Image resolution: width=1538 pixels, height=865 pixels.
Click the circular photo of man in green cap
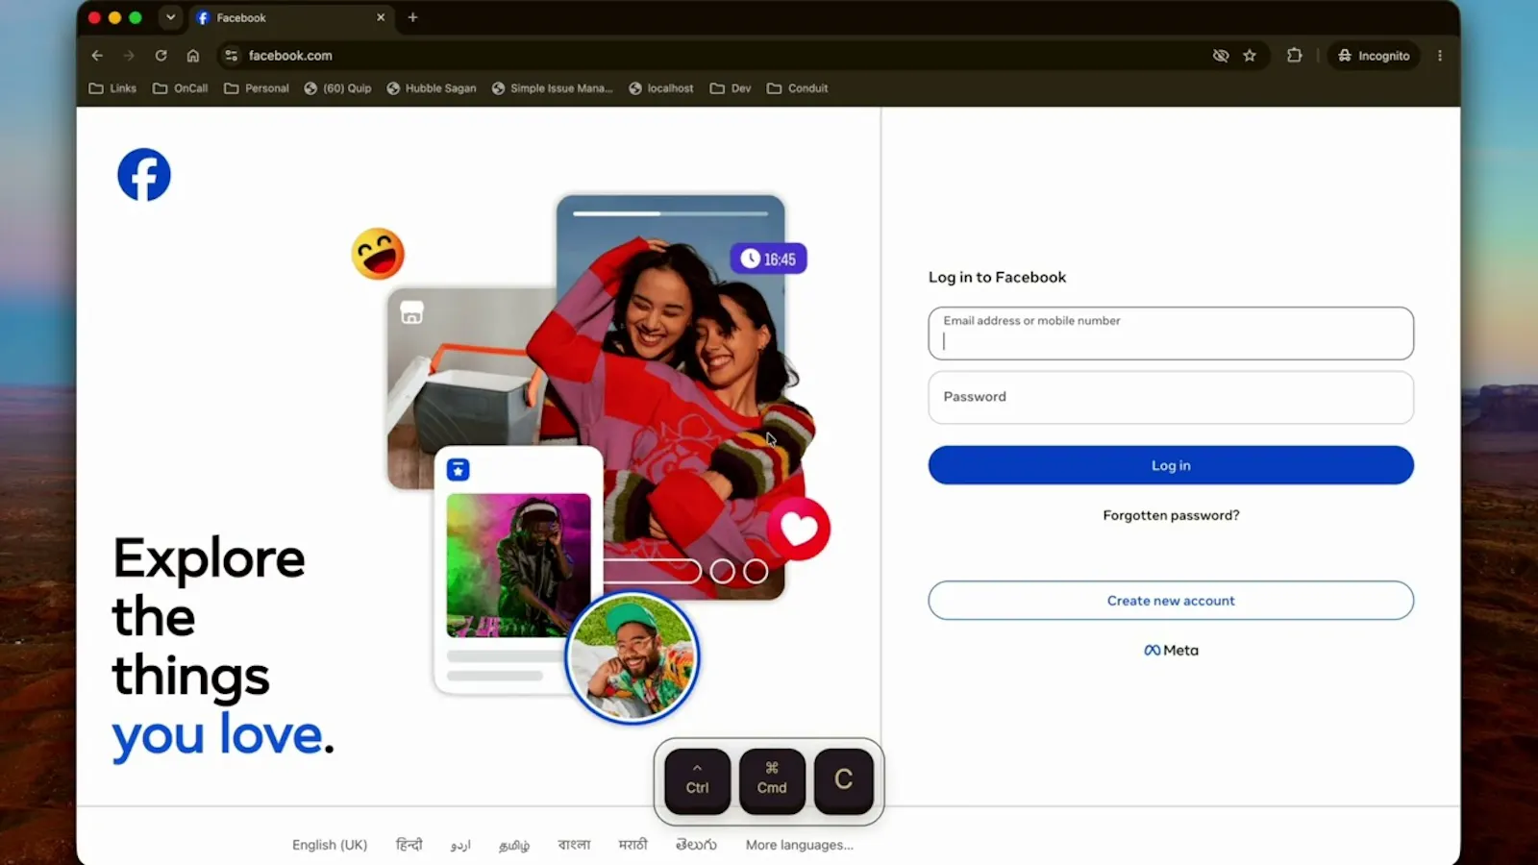(633, 657)
